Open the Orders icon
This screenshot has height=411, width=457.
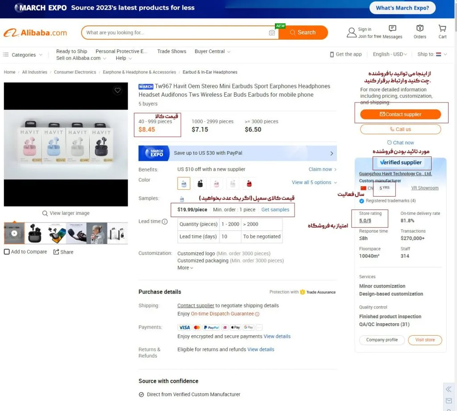pyautogui.click(x=420, y=28)
